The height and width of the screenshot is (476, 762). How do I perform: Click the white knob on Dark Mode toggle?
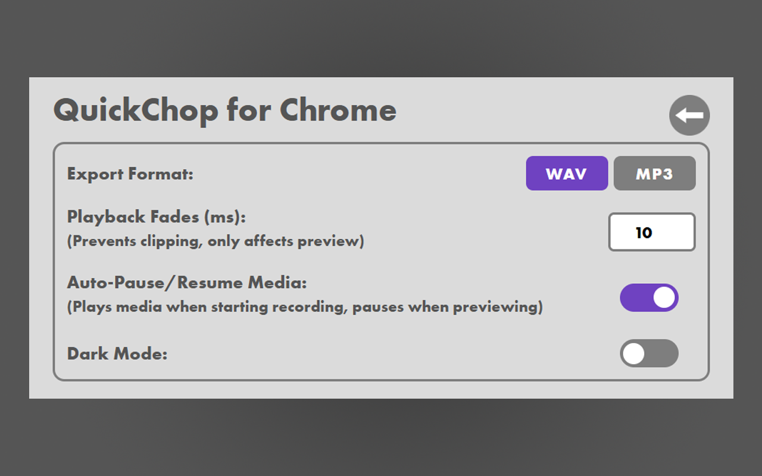pyautogui.click(x=634, y=353)
